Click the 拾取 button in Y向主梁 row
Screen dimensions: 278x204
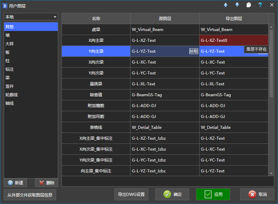(x=193, y=51)
